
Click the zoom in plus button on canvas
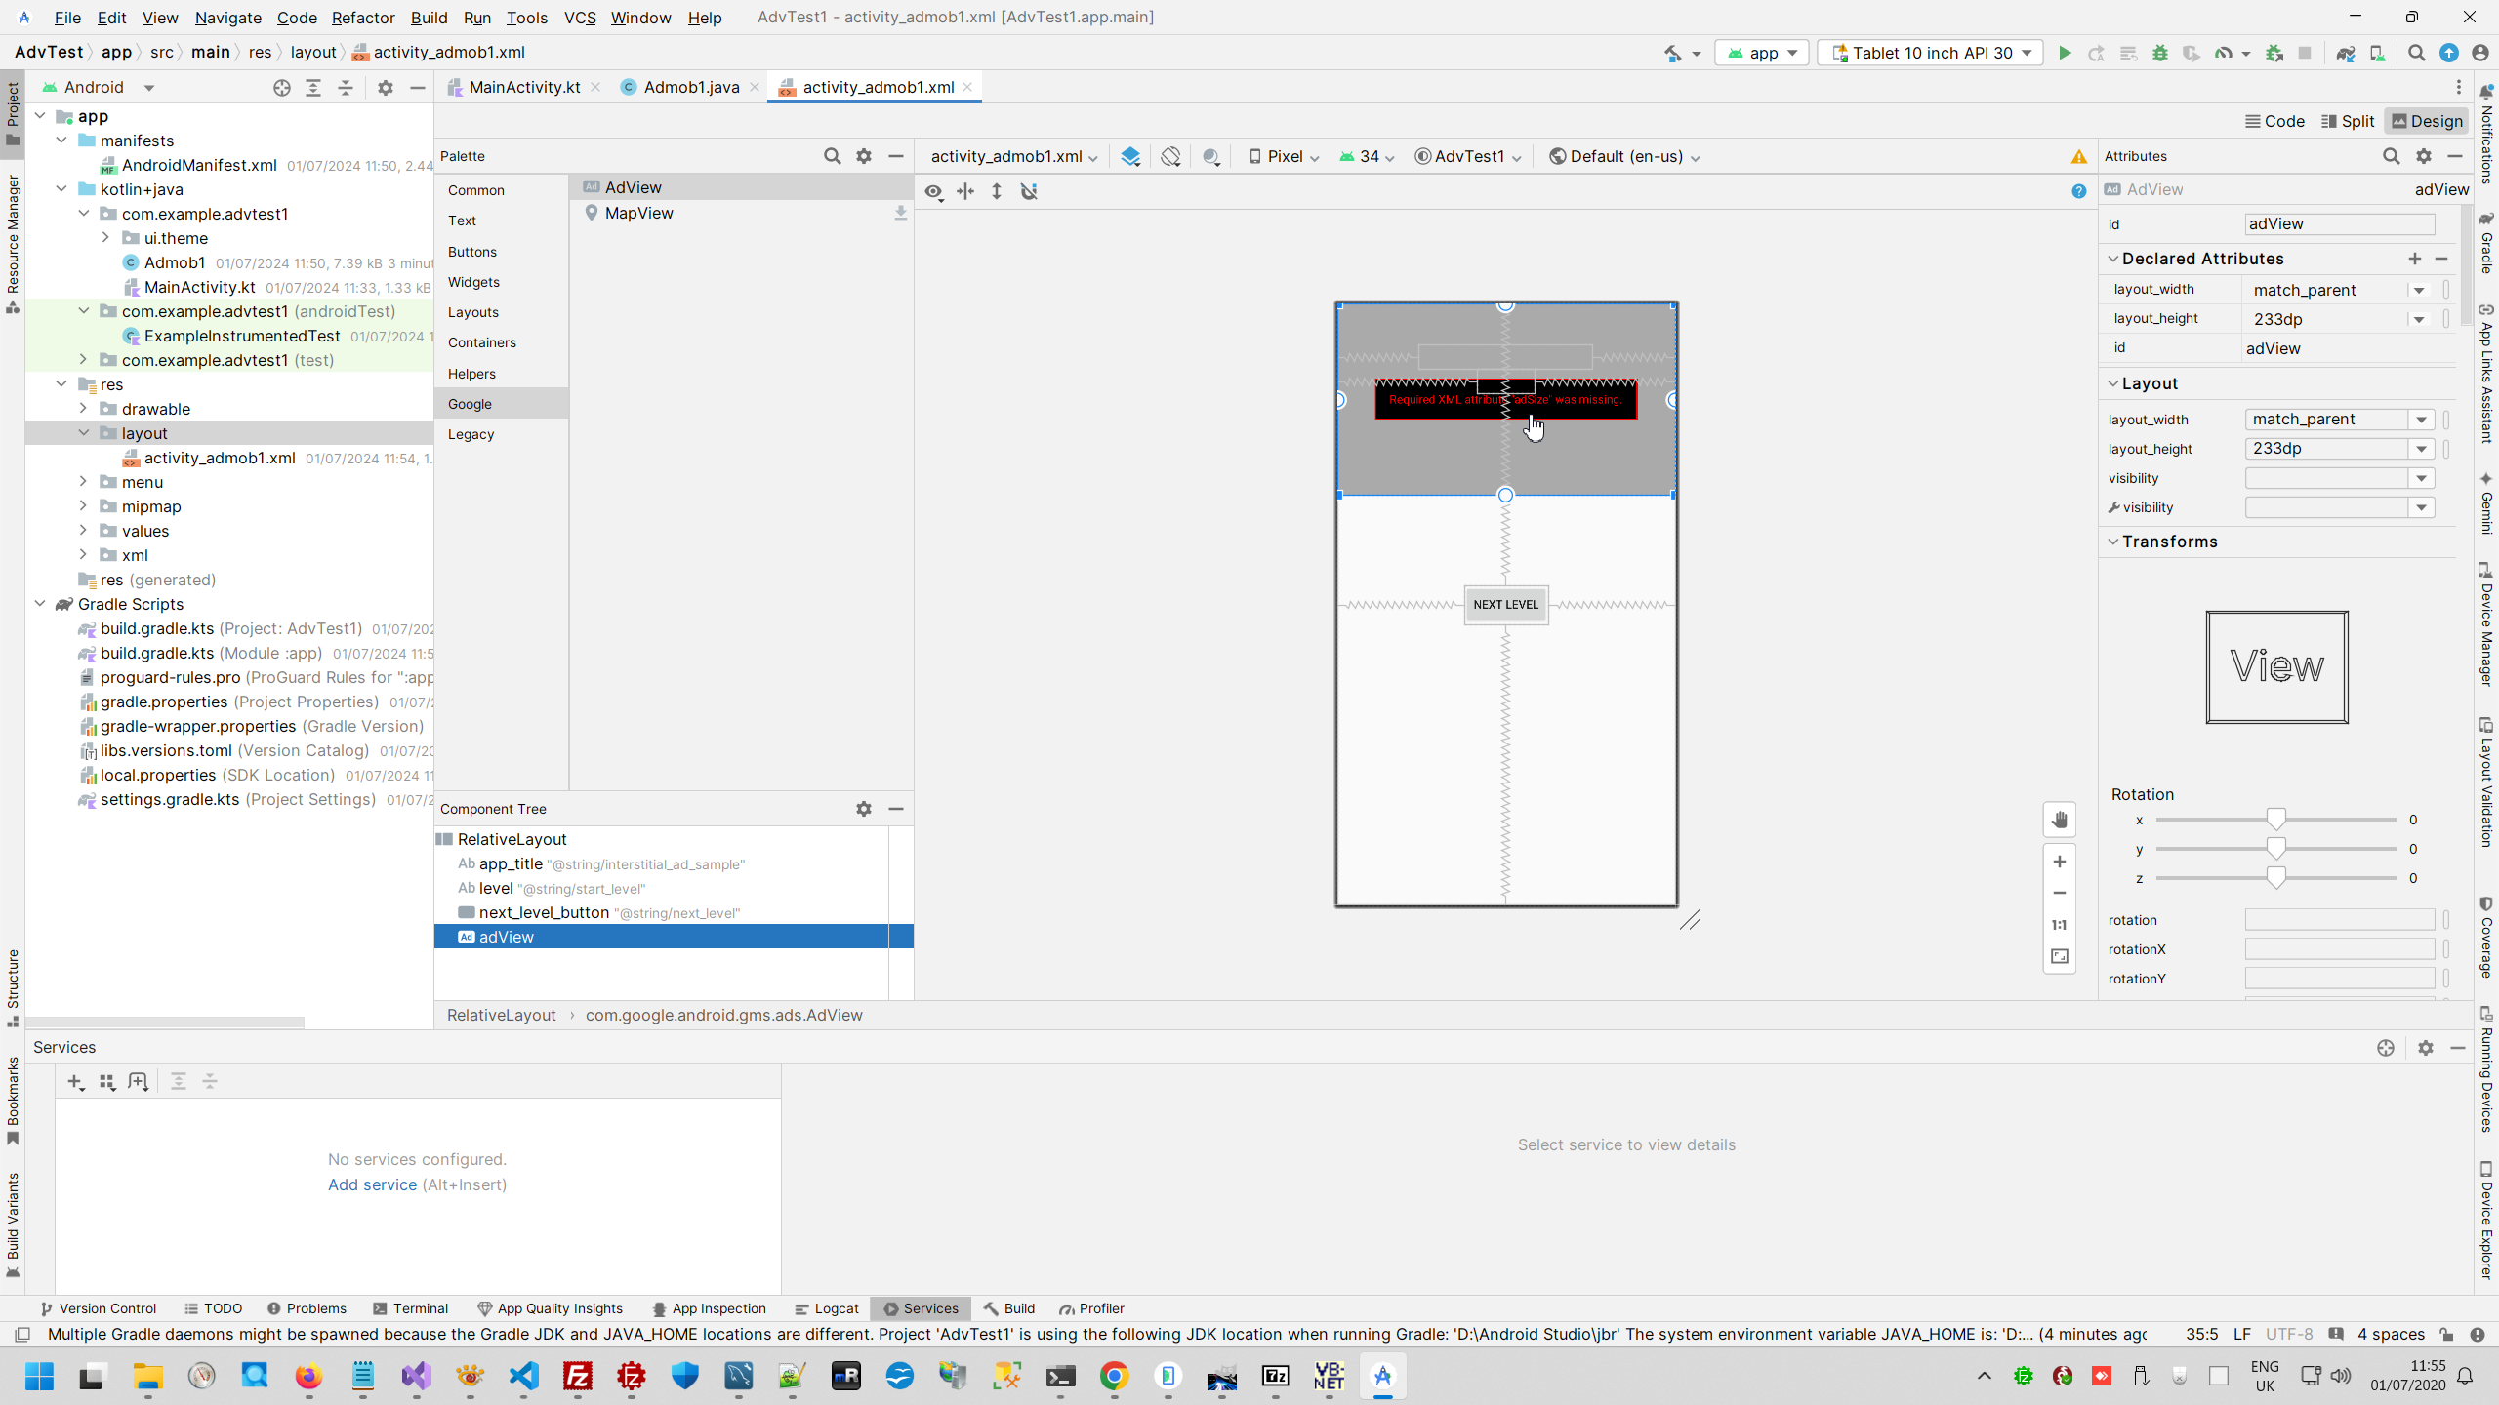[x=2059, y=862]
